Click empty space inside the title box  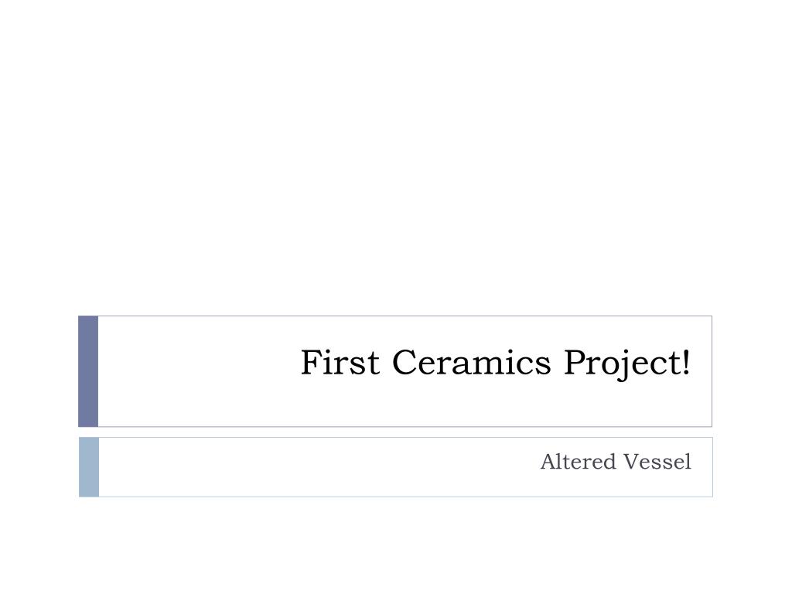(x=197, y=371)
